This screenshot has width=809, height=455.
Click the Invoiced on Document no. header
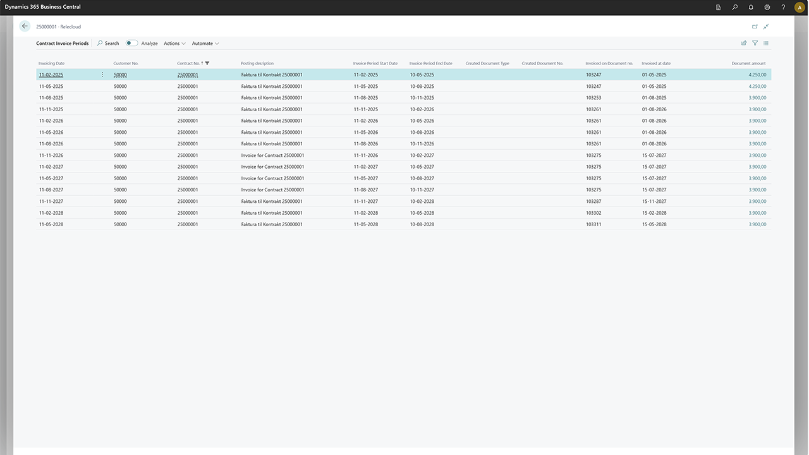pos(609,63)
